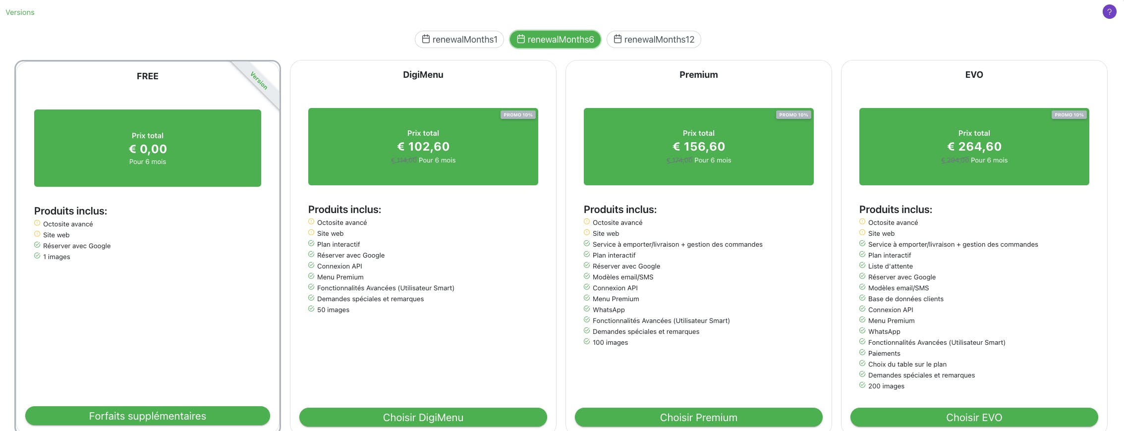The height and width of the screenshot is (431, 1124).
Task: Click the Choisir Premium button
Action: point(698,417)
